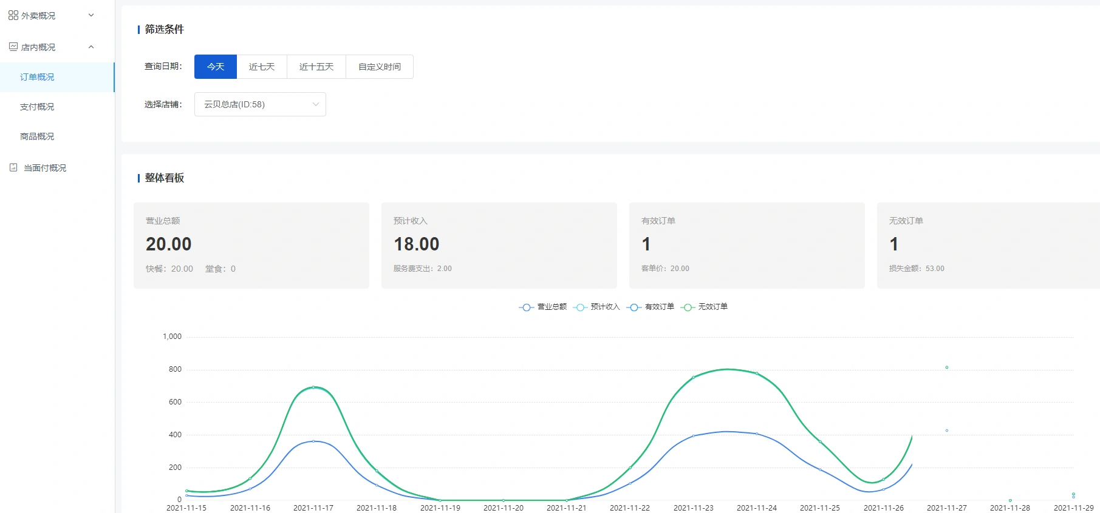Click the 2021-11-24 axis label
This screenshot has height=513, width=1100.
click(x=757, y=508)
